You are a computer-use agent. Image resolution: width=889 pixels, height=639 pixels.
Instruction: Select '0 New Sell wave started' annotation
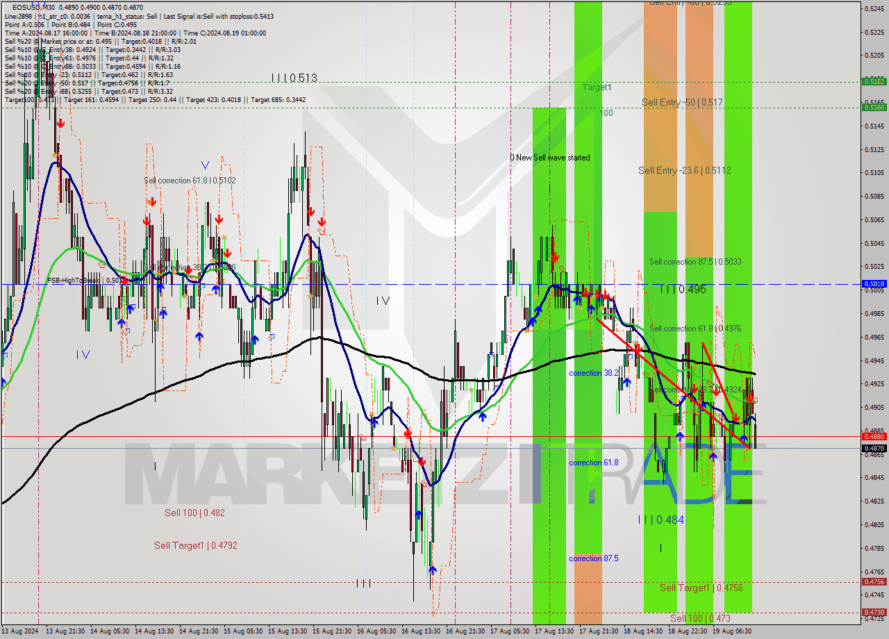[x=550, y=158]
